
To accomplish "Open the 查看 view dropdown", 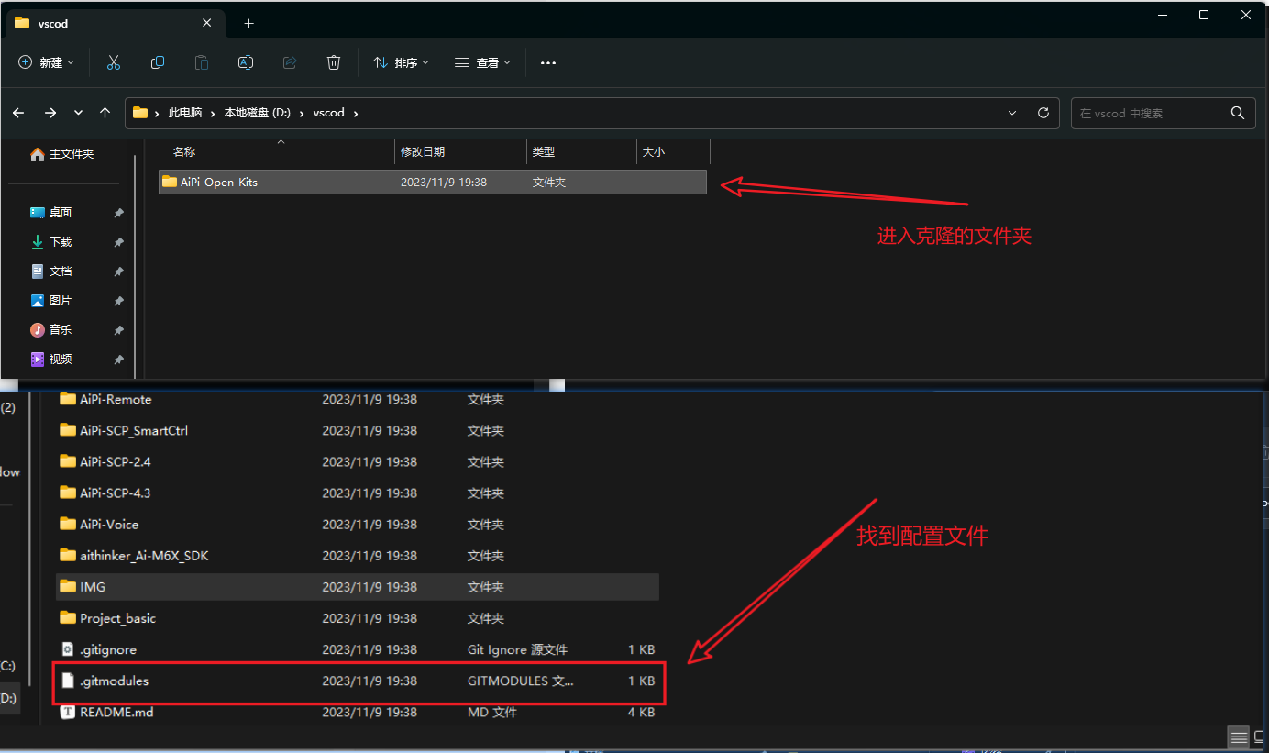I will [482, 62].
